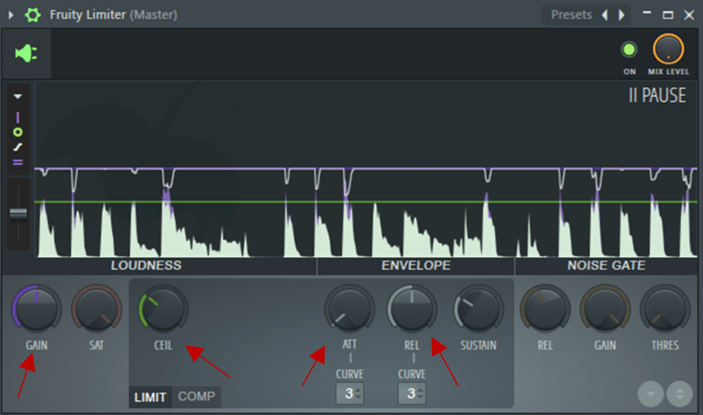
Task: Toggle the ON light for the limiter
Action: coord(629,49)
